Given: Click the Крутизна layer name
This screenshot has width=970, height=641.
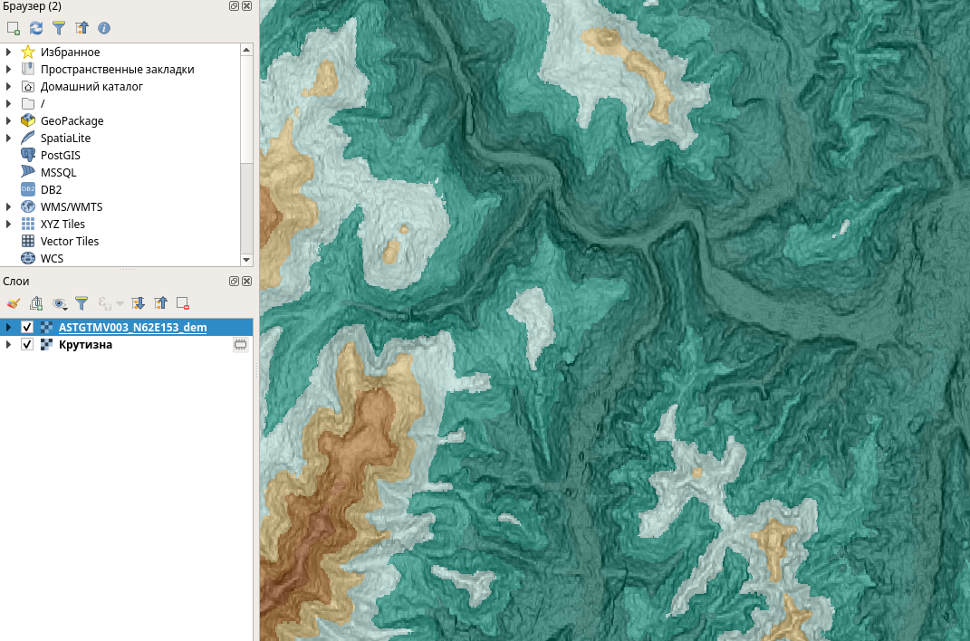Looking at the screenshot, I should [x=85, y=345].
